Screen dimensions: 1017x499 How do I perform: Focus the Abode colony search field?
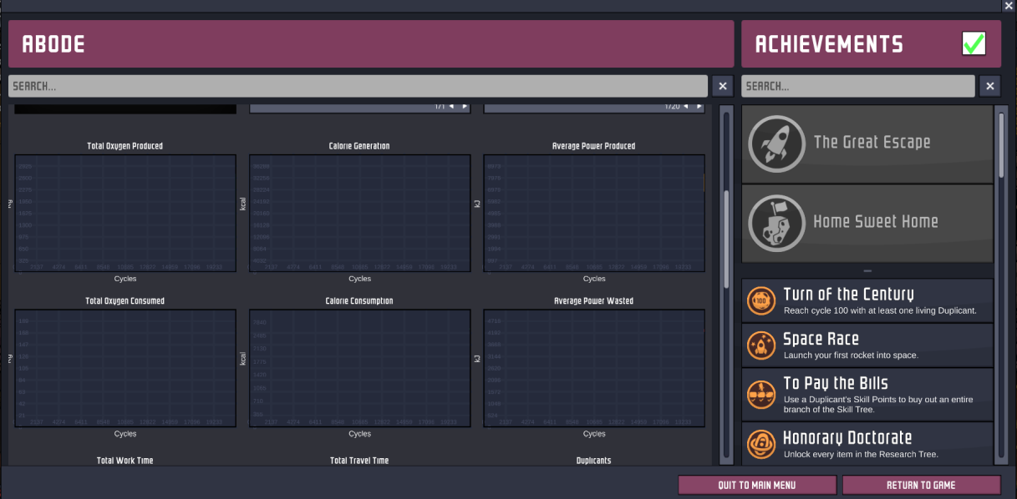[x=358, y=86]
